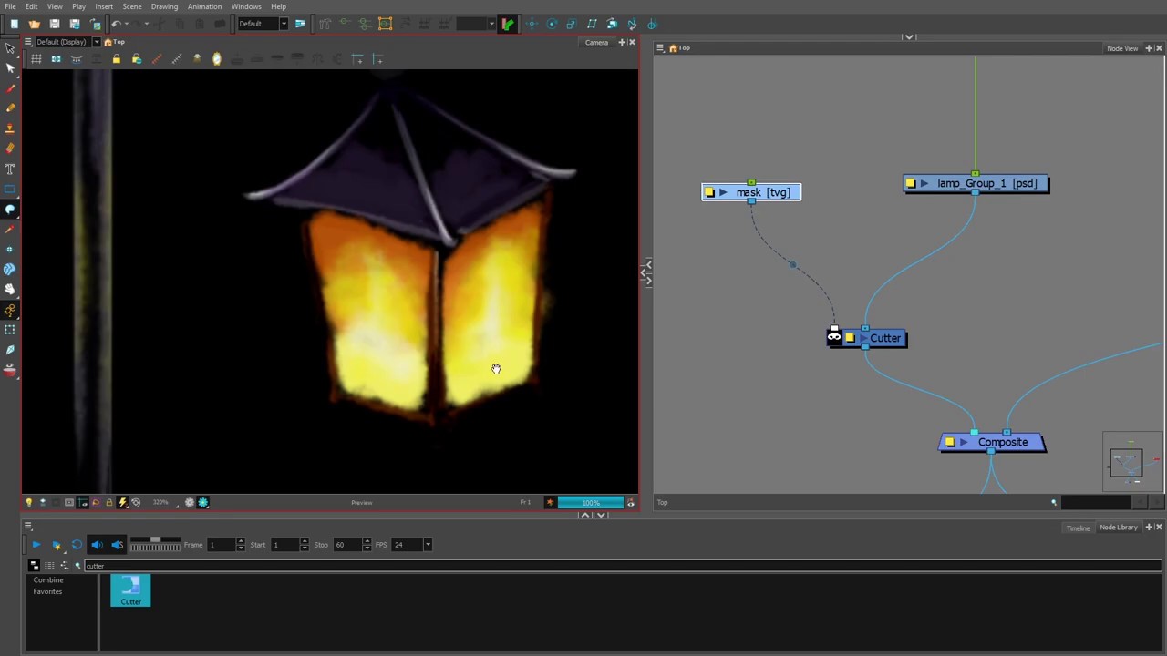
Task: Open the Camera view hamburger menu
Action: 28,42
